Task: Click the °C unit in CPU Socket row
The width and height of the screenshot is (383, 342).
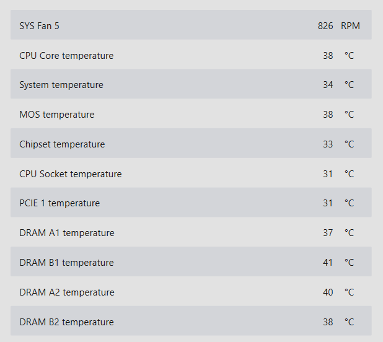Action: tap(349, 174)
